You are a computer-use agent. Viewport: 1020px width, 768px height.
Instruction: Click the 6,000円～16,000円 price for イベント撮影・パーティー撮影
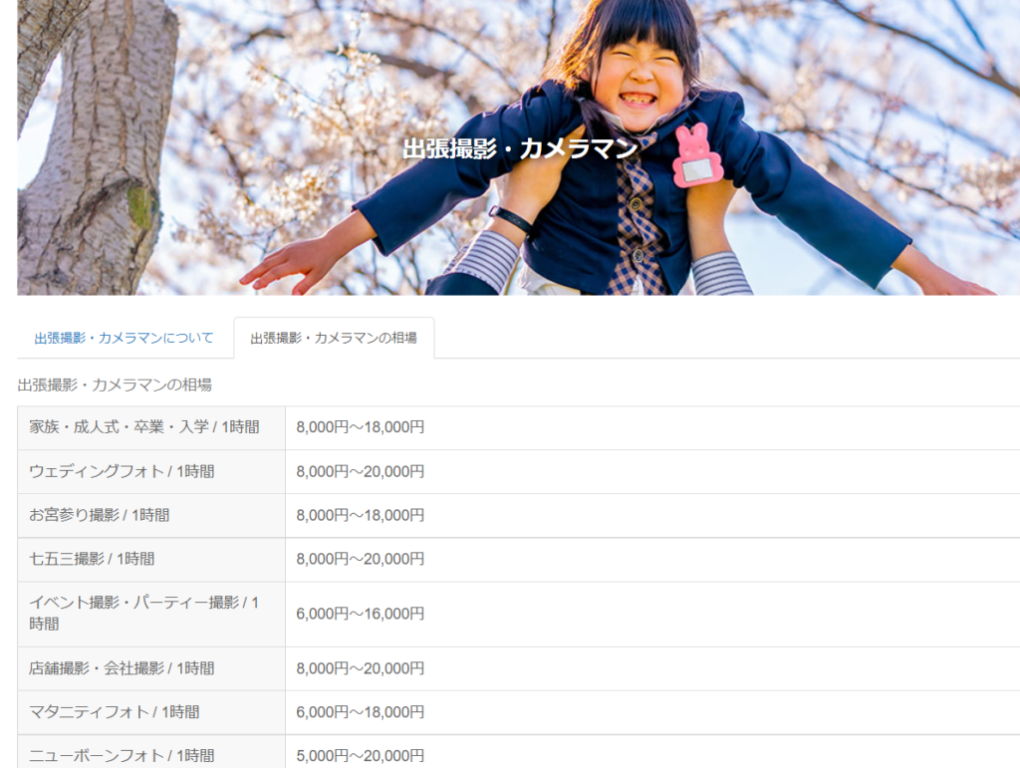coord(361,614)
